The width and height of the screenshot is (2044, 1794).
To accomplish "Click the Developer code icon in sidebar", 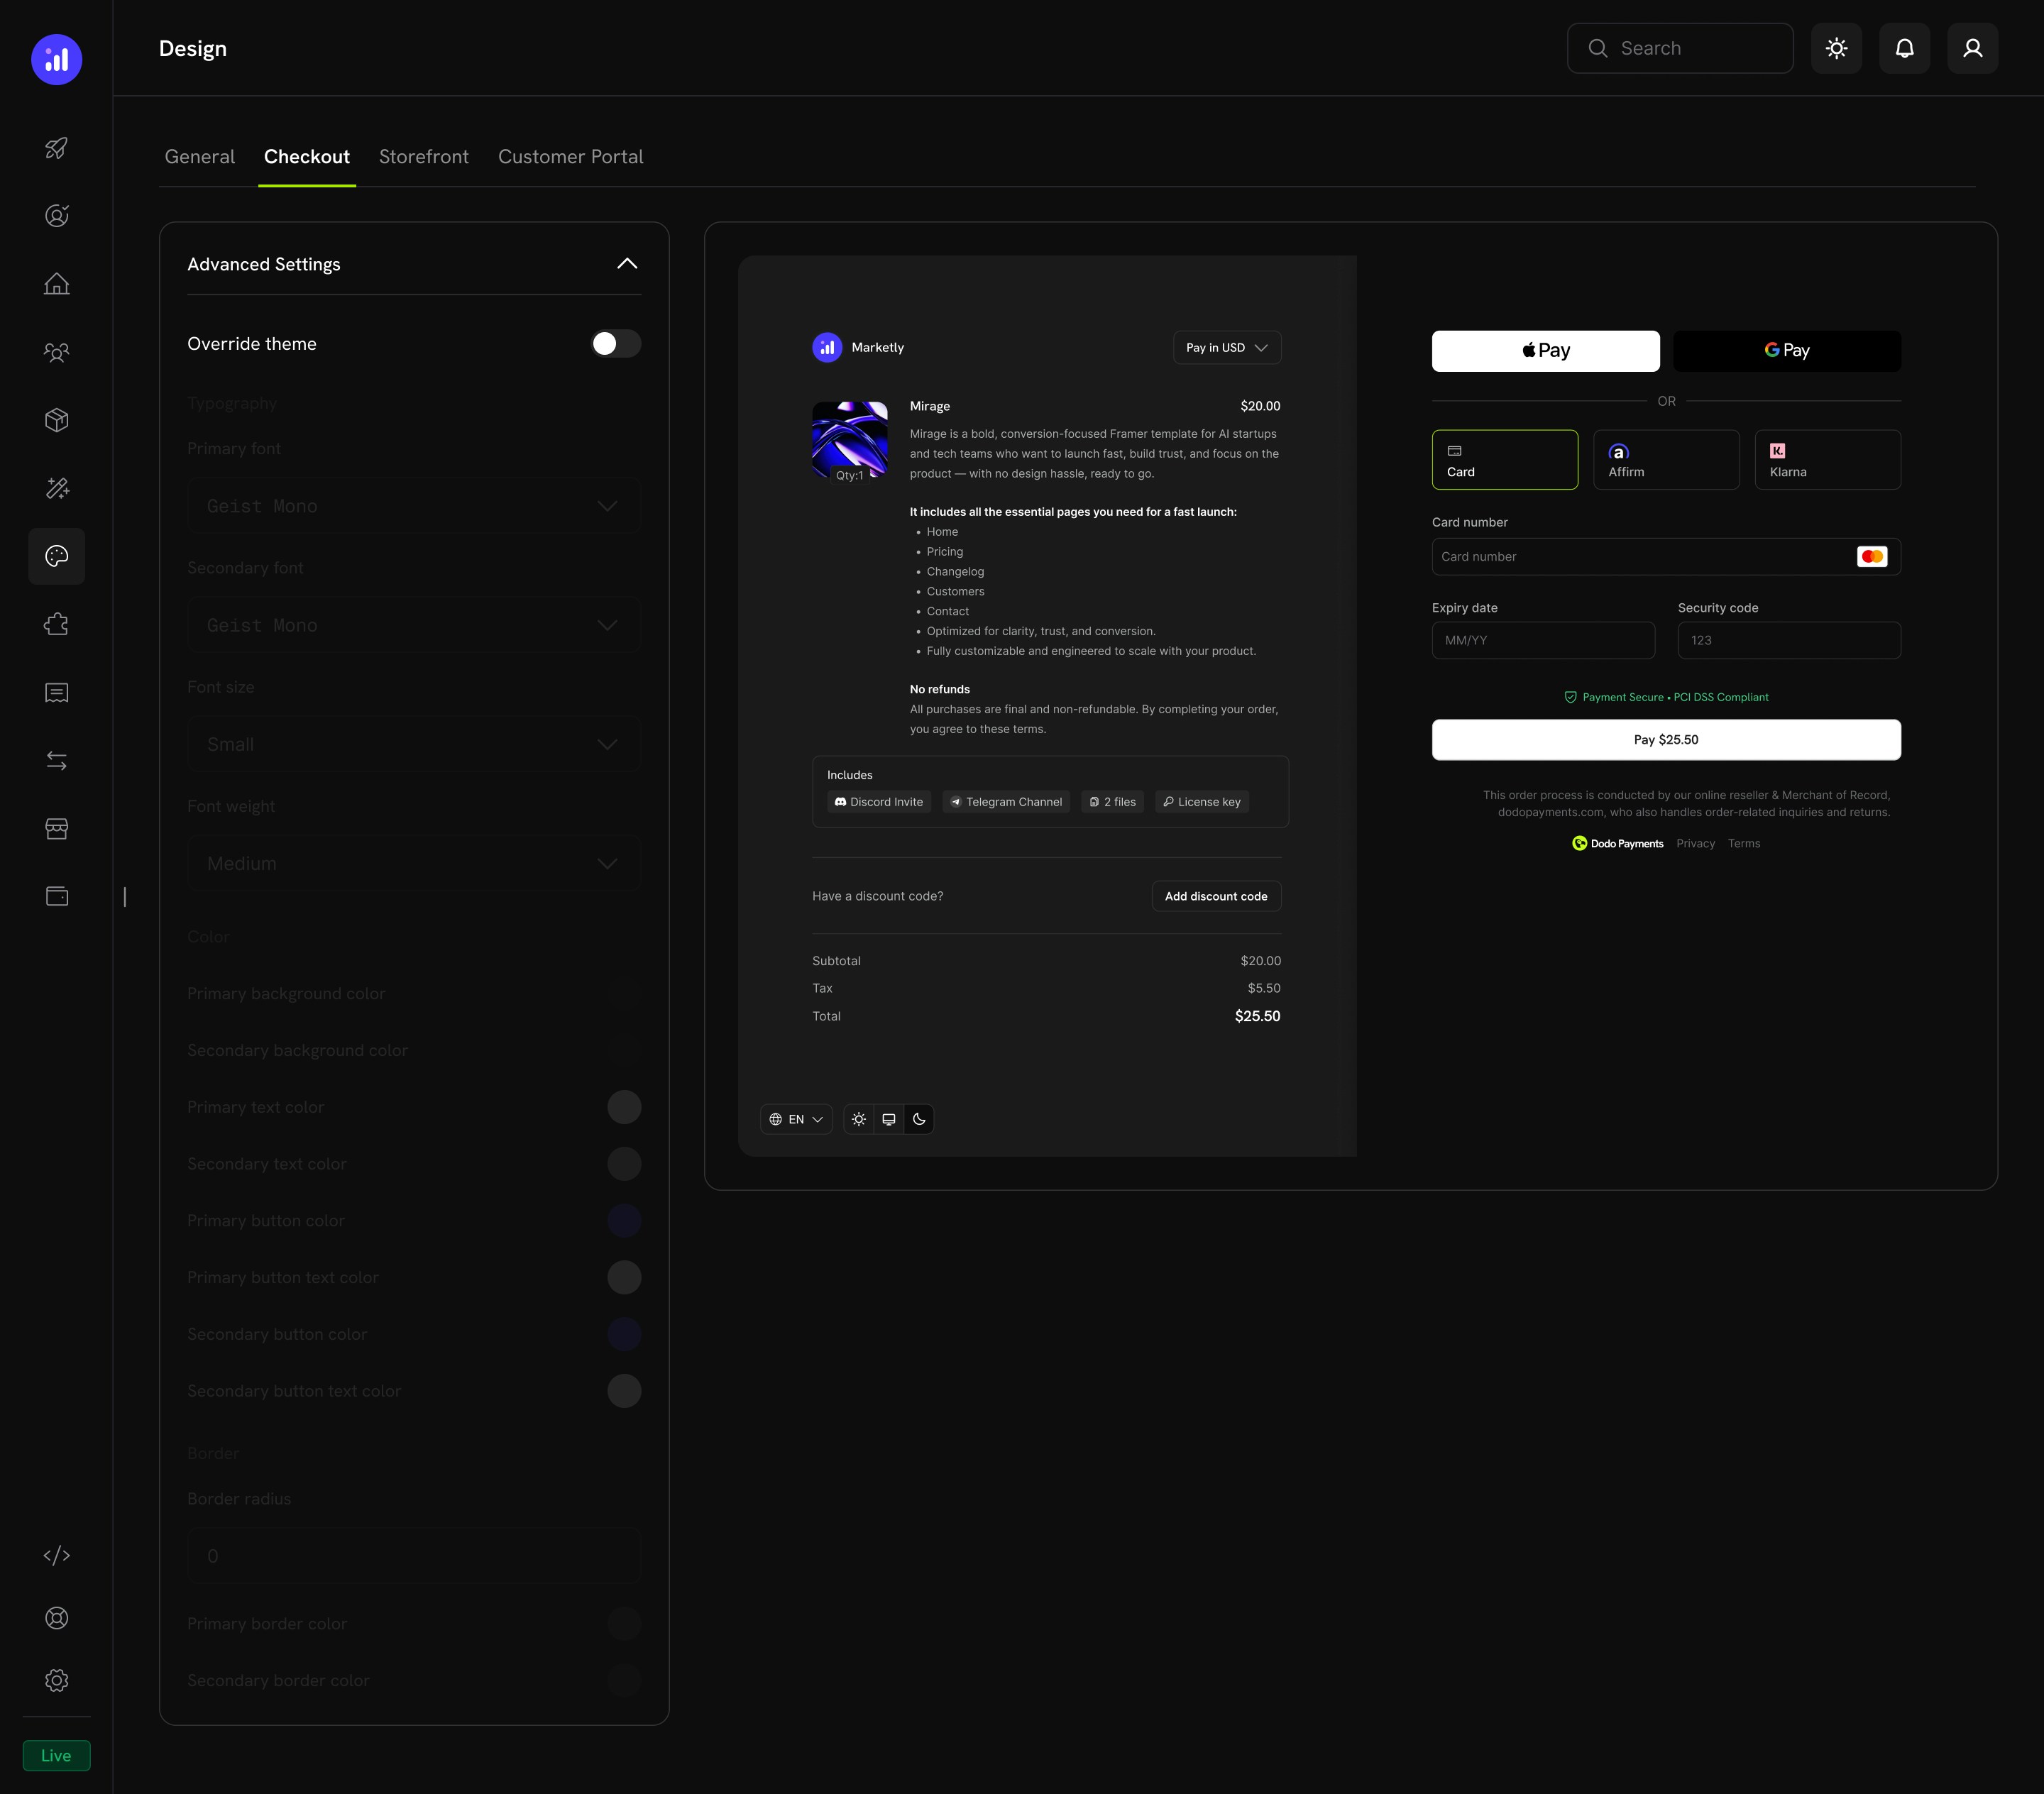I will tap(56, 1555).
